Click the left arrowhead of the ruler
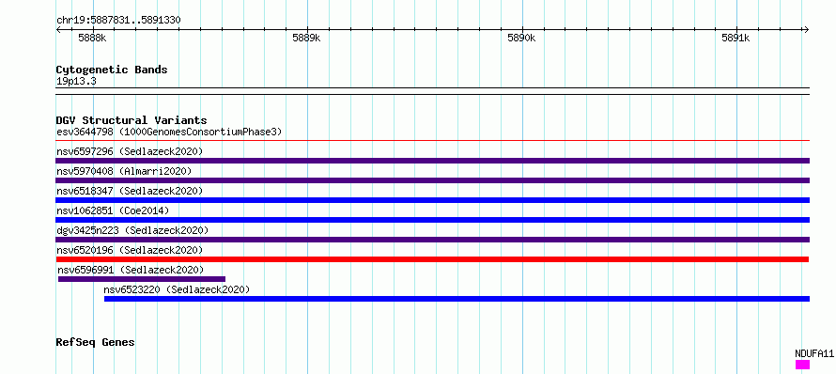 (58, 29)
